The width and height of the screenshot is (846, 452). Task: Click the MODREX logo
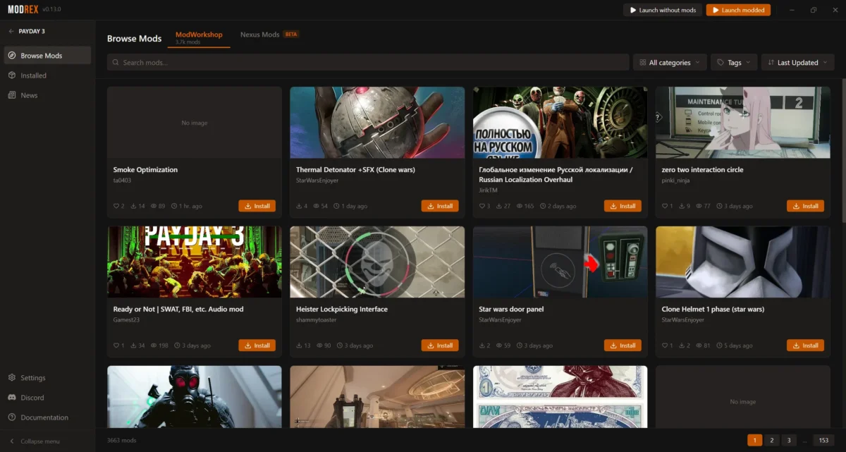click(23, 10)
